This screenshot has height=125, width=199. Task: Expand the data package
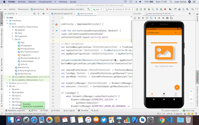[x=13, y=33]
